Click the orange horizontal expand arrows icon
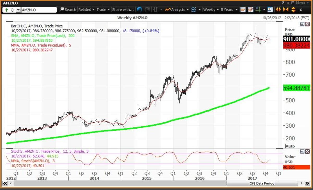This screenshot has height=190, width=313. [x=278, y=10]
